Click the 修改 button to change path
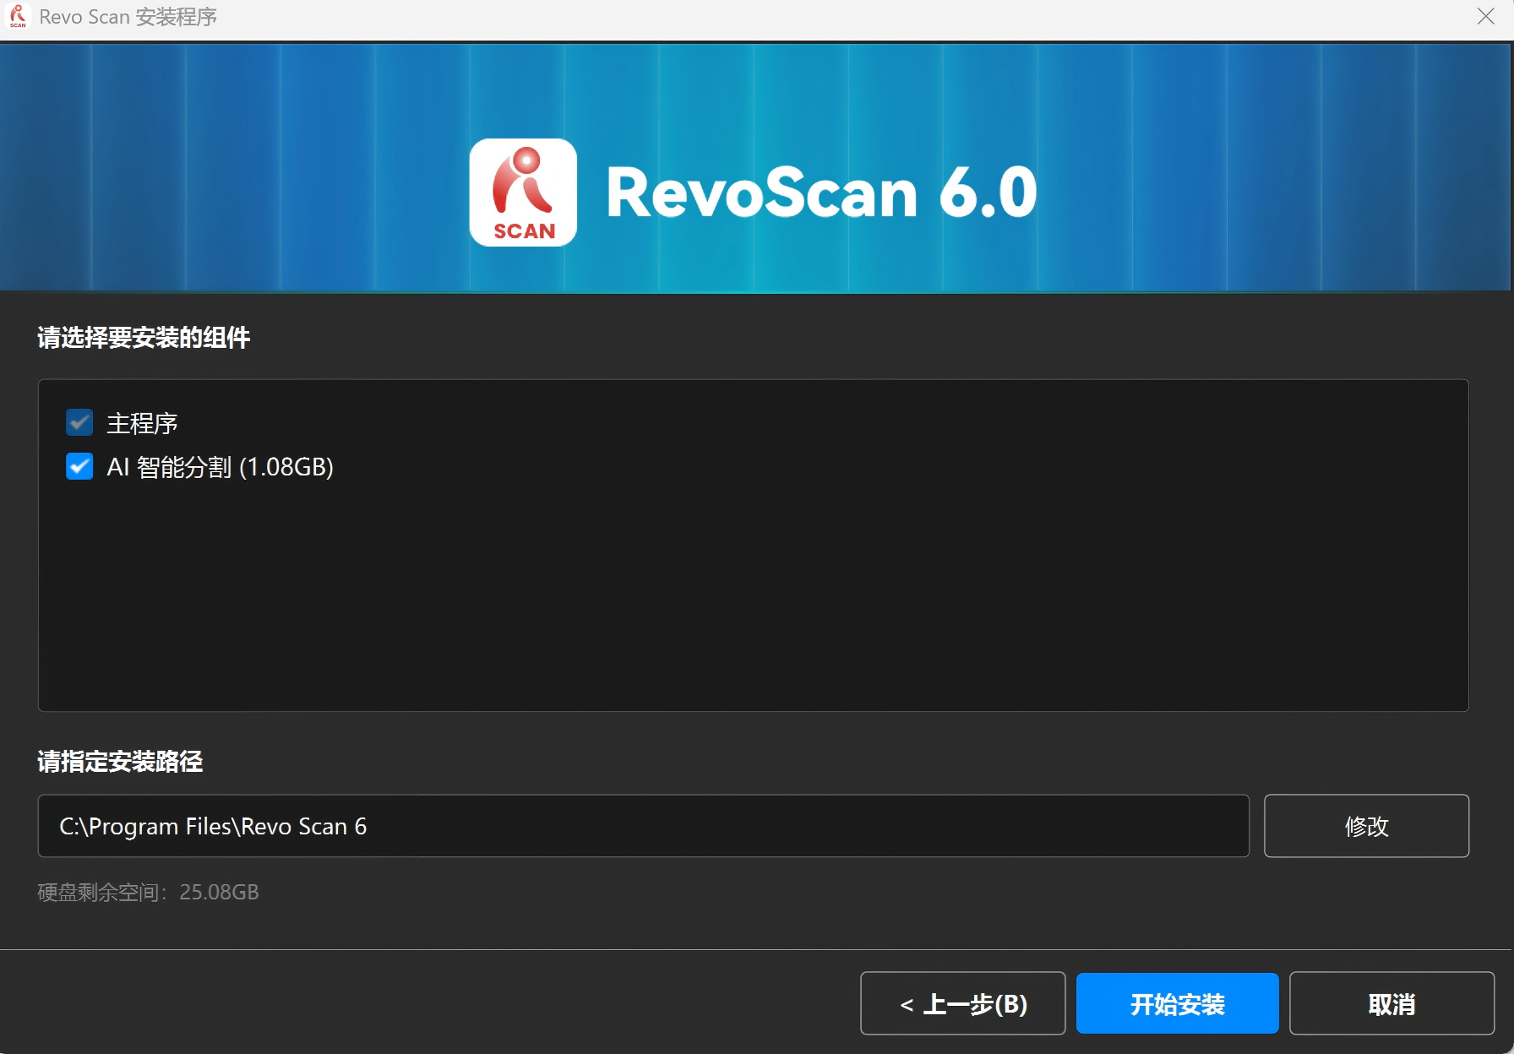This screenshot has height=1054, width=1514. pyautogui.click(x=1366, y=826)
